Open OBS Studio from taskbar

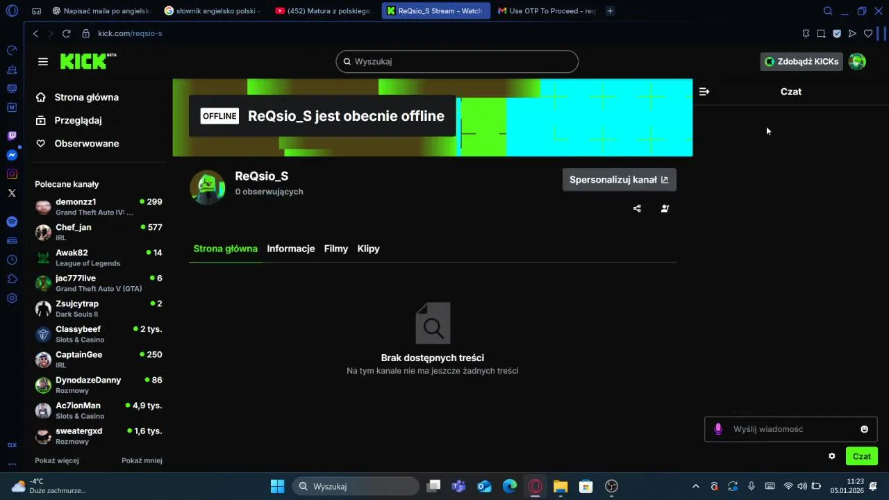click(x=611, y=486)
